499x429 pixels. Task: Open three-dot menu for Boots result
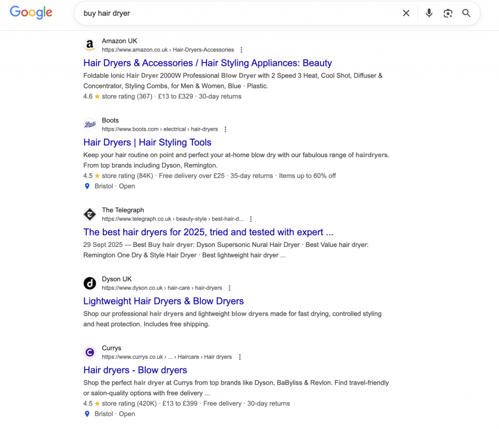(x=225, y=129)
